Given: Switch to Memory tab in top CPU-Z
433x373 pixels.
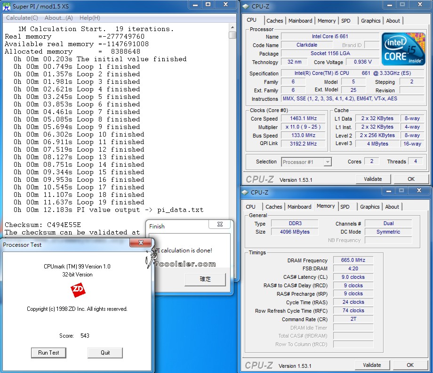Looking at the screenshot, I should (x=327, y=21).
